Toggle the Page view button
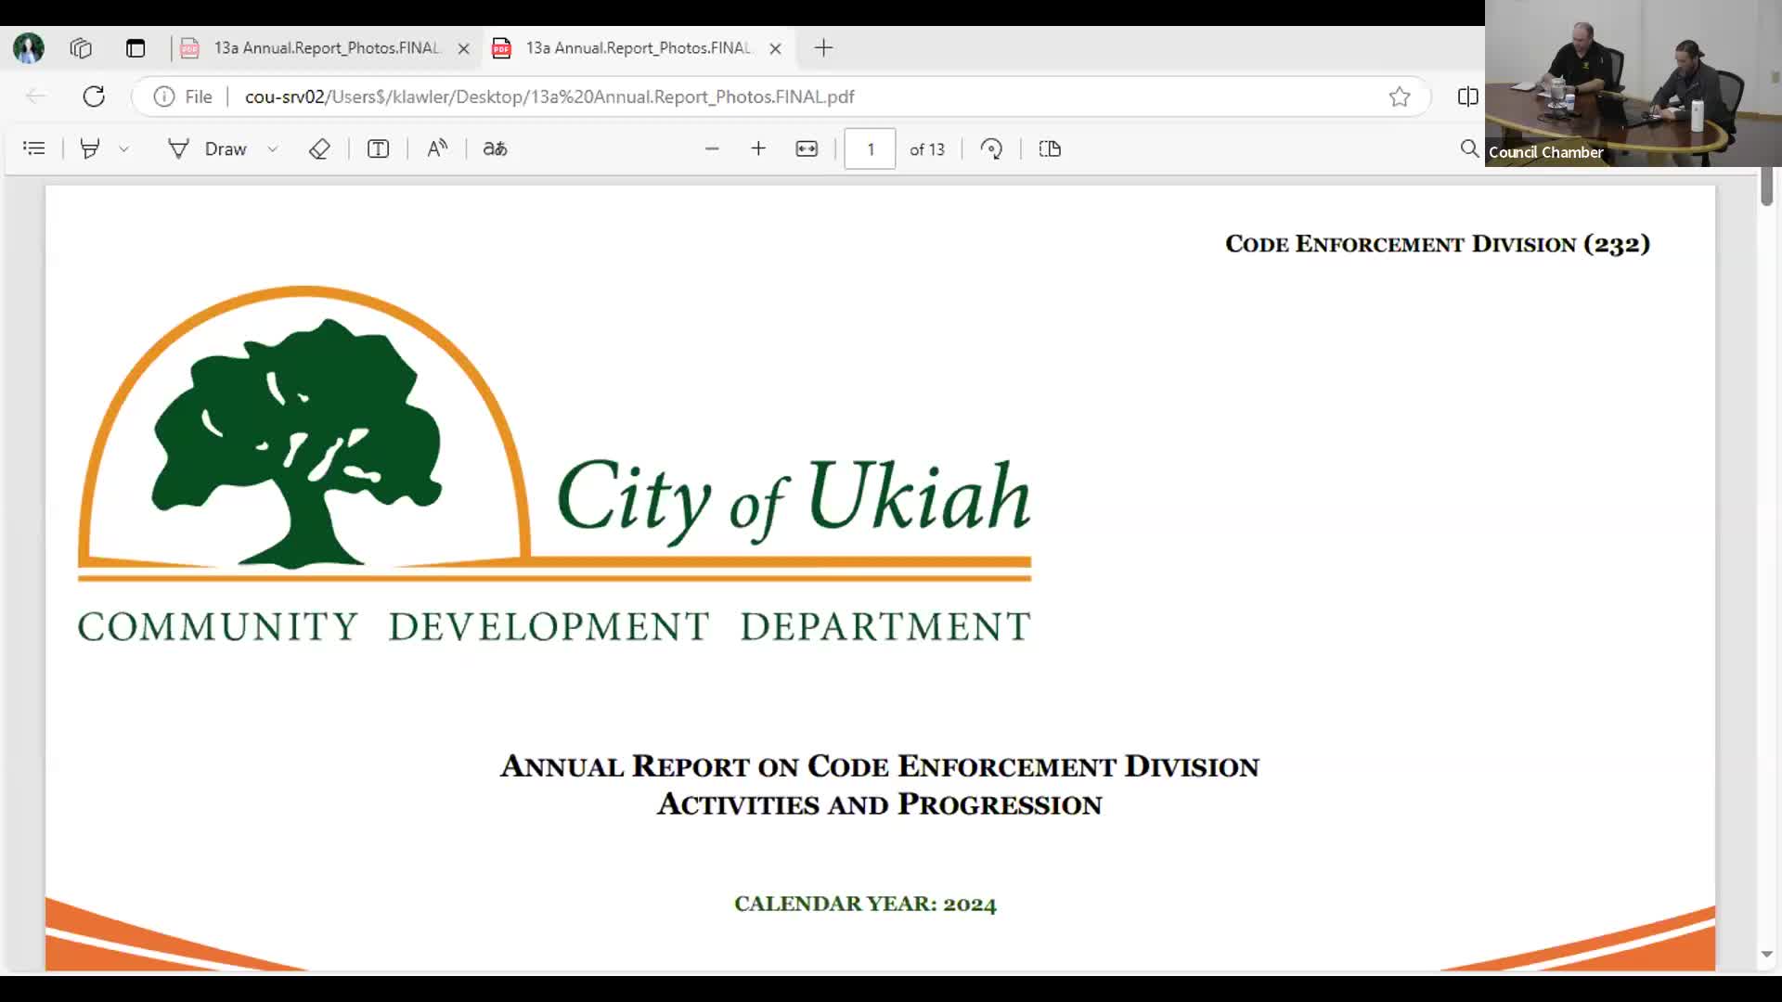1782x1002 pixels. 1050,148
